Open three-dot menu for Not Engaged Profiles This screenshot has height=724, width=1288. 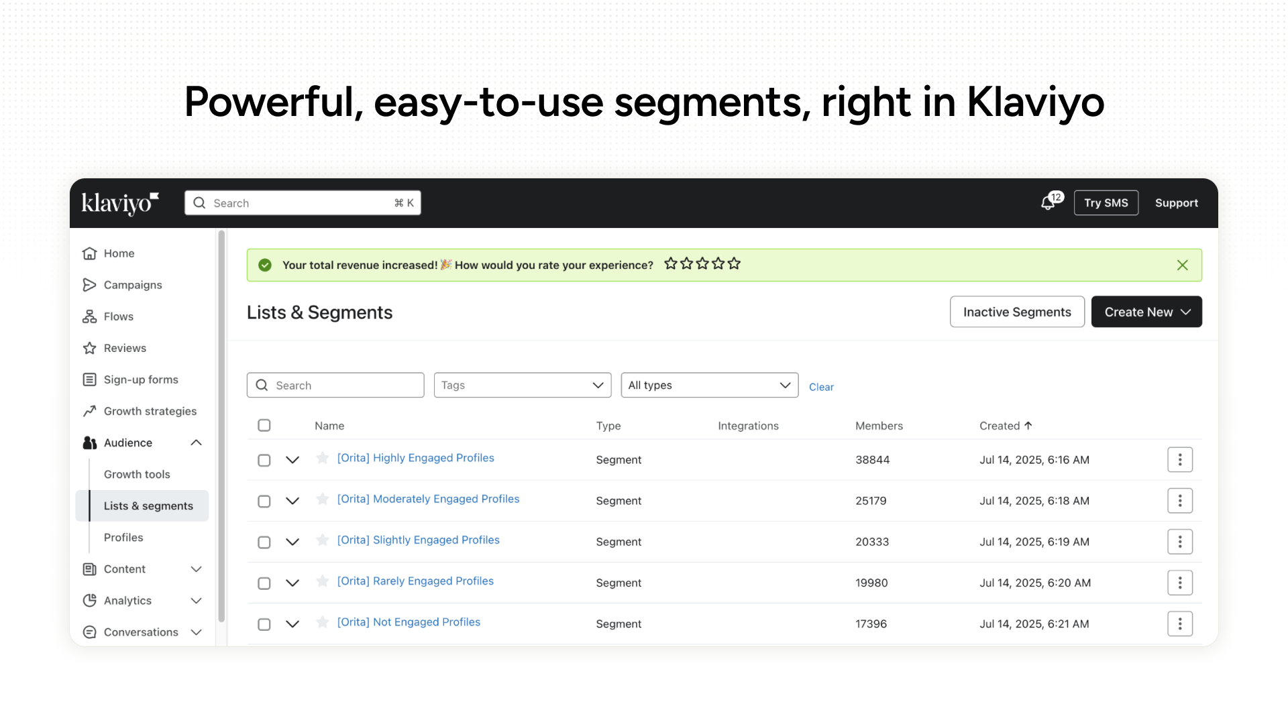coord(1179,623)
